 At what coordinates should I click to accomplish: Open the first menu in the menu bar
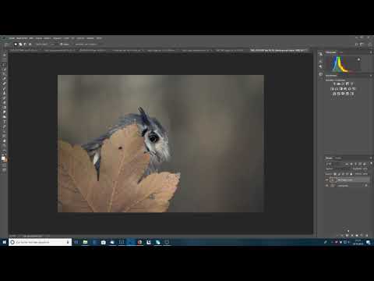12,38
